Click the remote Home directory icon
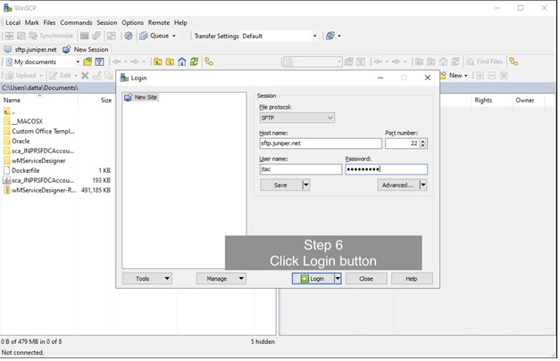 443,62
